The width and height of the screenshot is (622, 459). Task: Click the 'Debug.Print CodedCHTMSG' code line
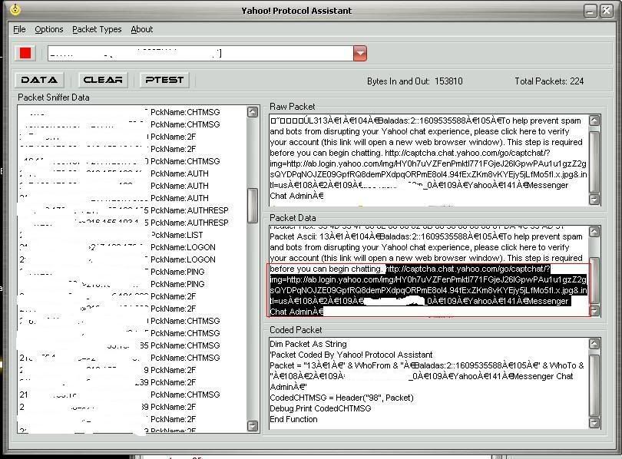tap(320, 408)
